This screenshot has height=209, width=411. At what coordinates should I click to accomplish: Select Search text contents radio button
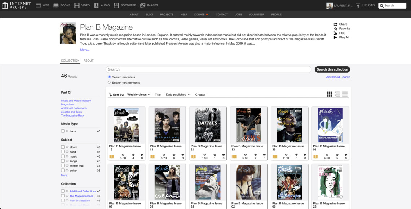click(109, 83)
